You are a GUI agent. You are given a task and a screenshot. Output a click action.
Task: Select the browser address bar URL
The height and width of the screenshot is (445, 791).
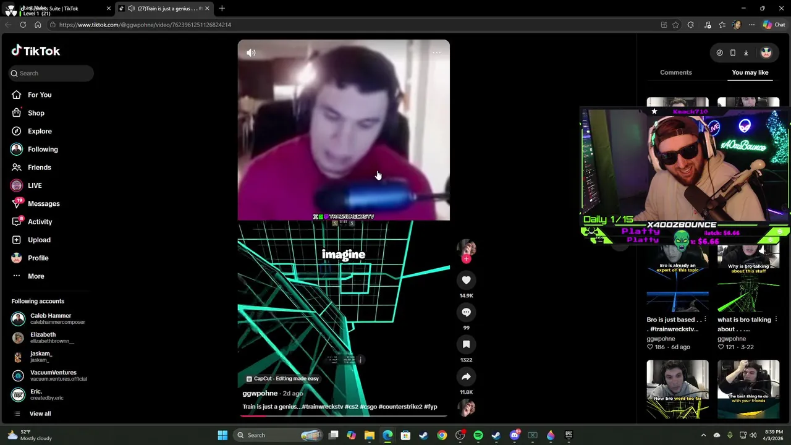[145, 25]
